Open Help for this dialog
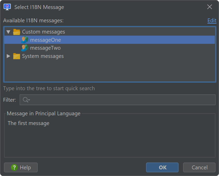219x176 pixels. [21, 167]
